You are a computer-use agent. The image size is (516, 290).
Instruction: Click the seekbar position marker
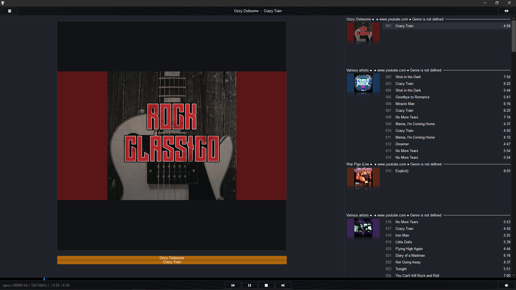point(44,279)
